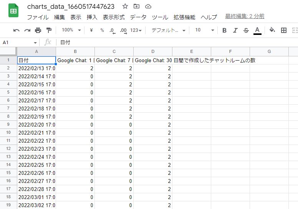Format as yen currency
Screen dimensions: 298x209
(91, 30)
